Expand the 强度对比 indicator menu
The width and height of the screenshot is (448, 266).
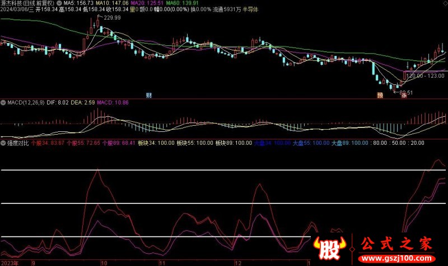(x=3, y=143)
